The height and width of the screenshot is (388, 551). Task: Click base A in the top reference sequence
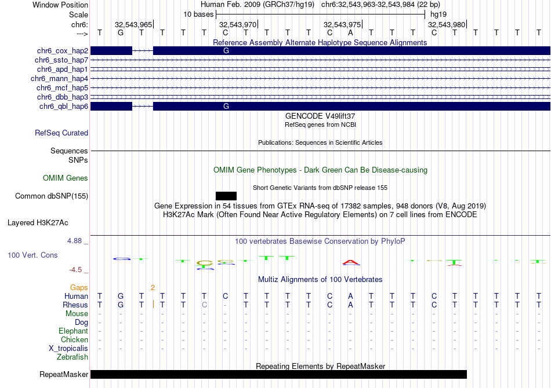coord(350,32)
